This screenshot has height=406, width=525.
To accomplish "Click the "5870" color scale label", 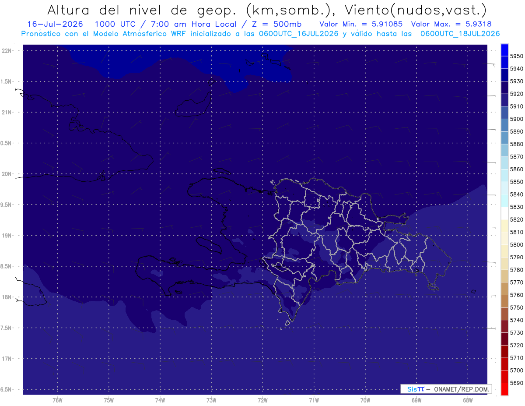I will 516,157.
